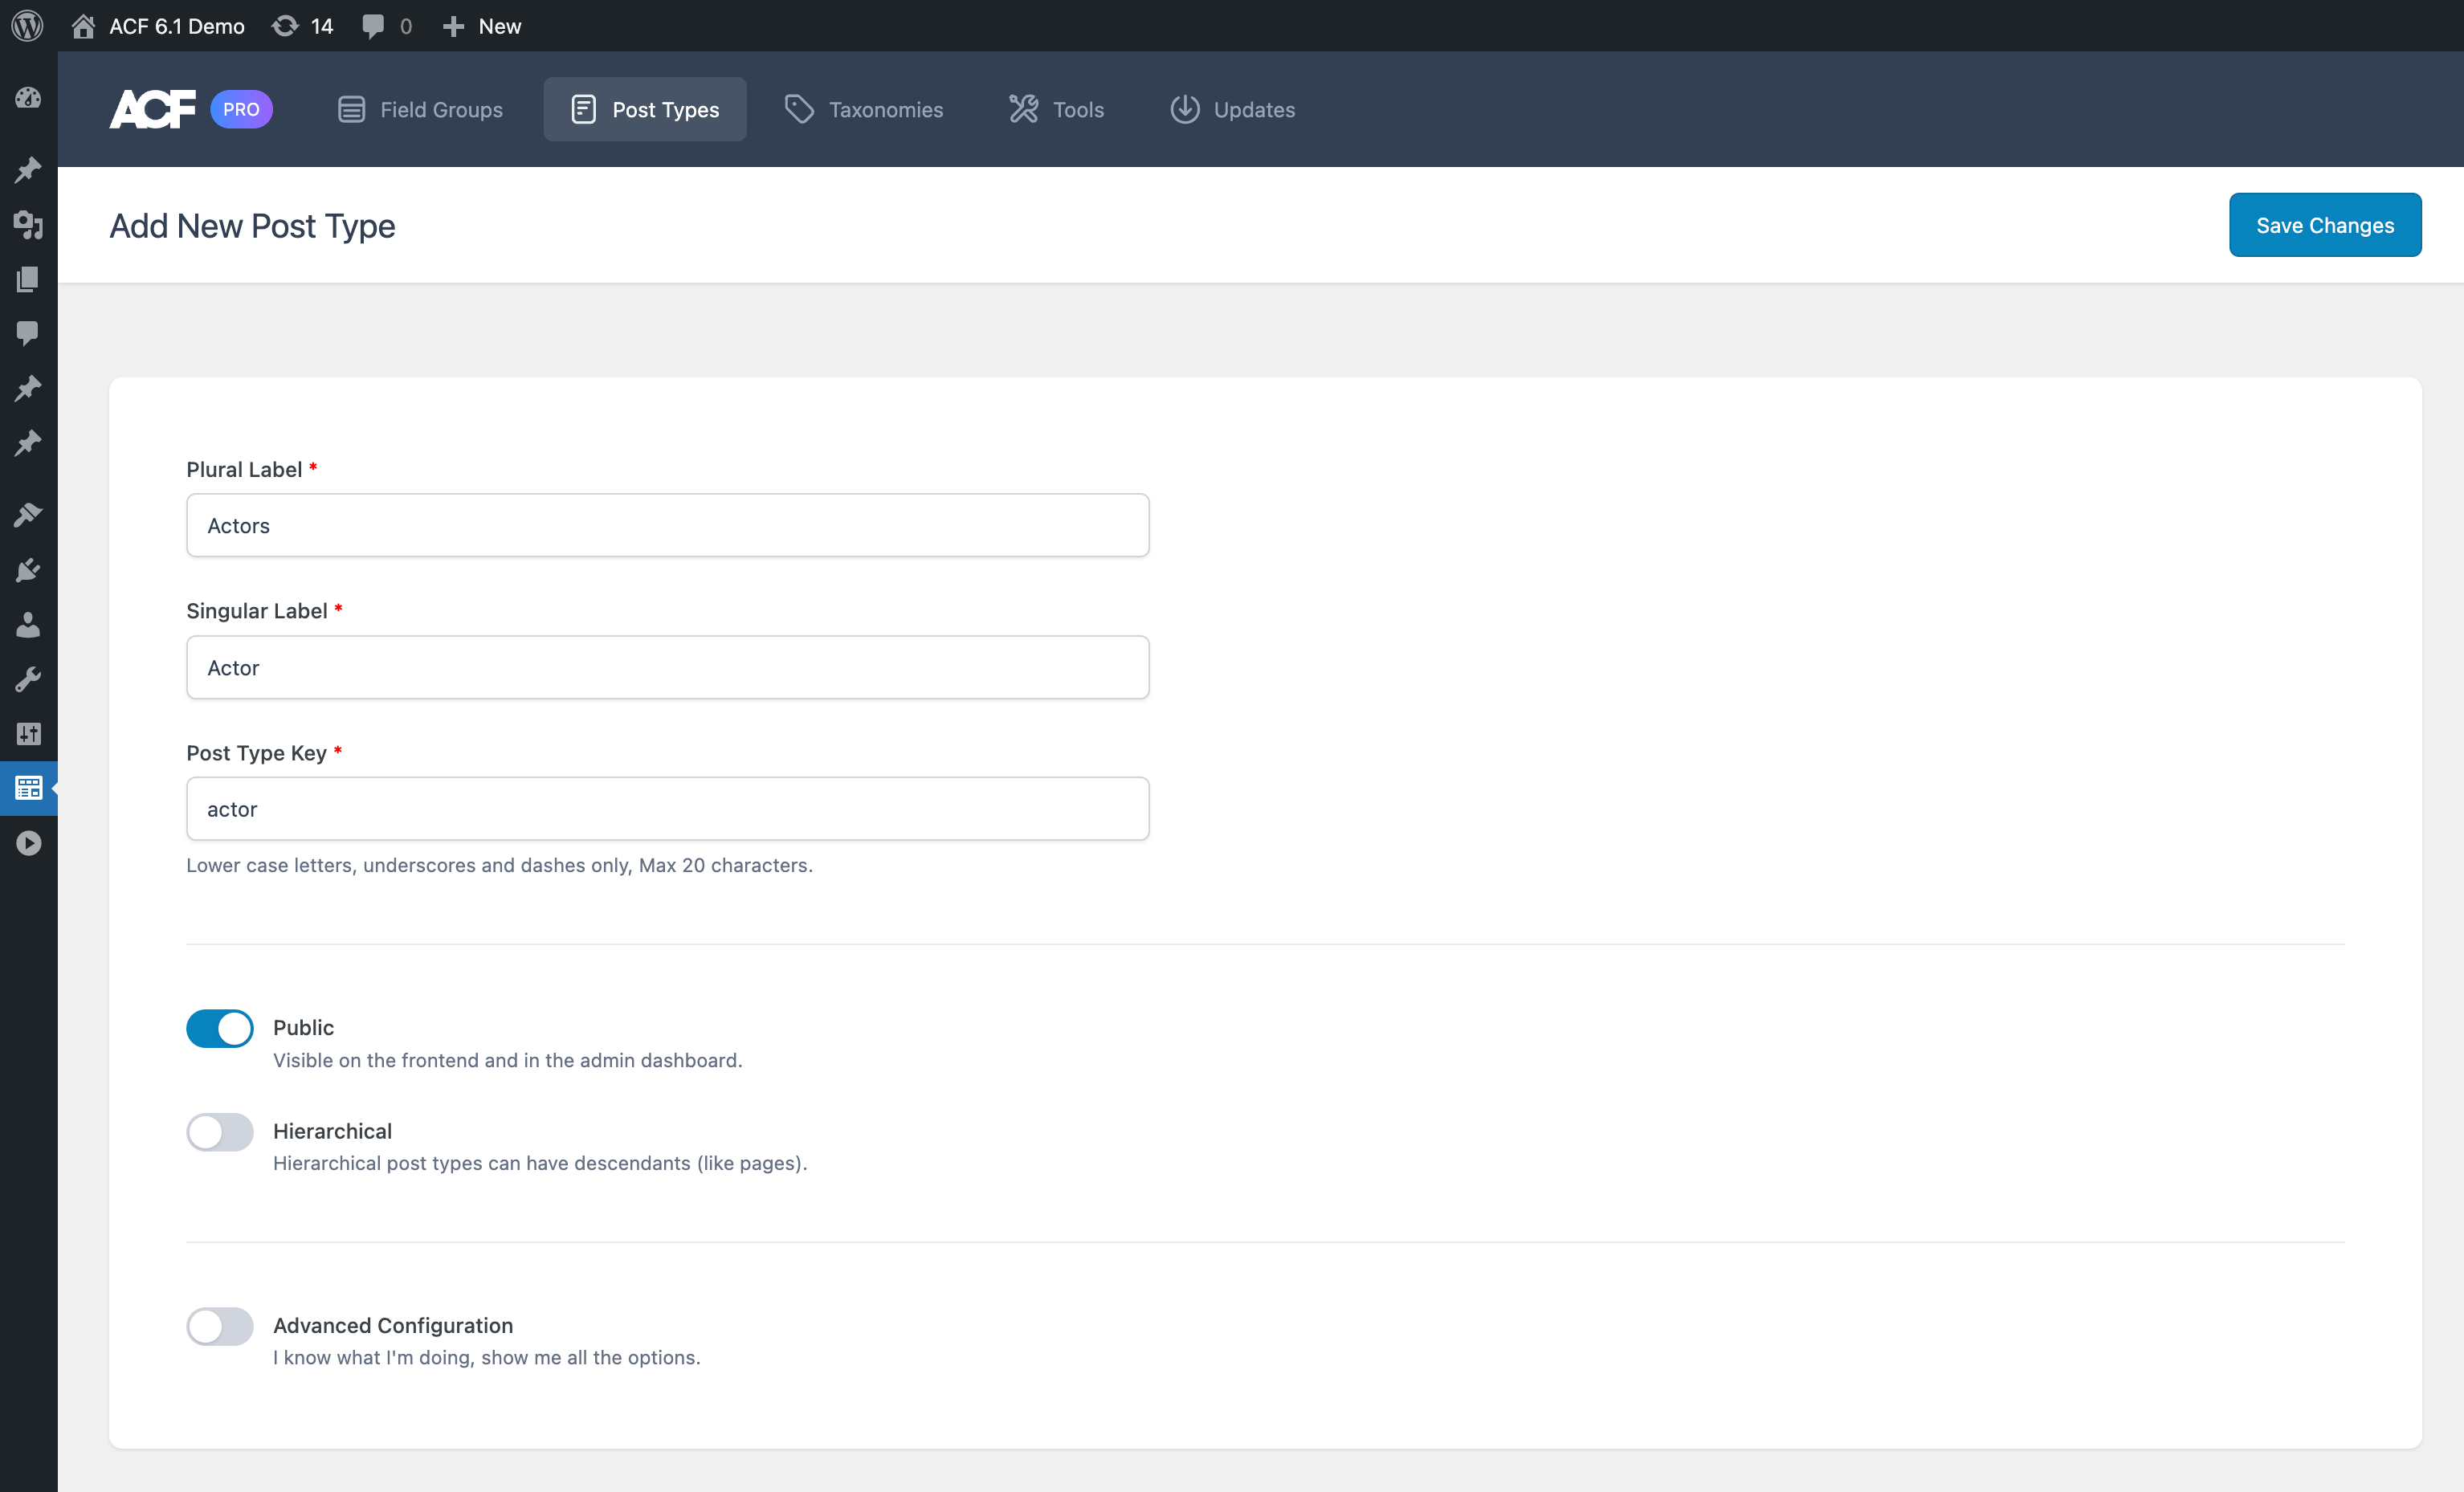
Task: Open the Users icon in admin sidebar
Action: [28, 625]
